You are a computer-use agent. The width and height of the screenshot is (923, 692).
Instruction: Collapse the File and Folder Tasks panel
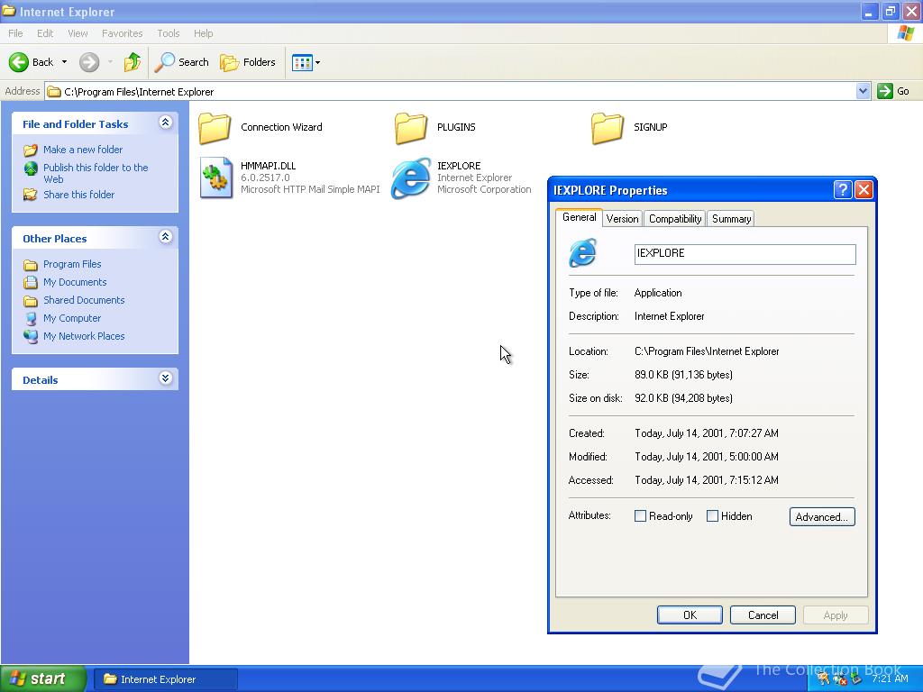[x=166, y=123]
